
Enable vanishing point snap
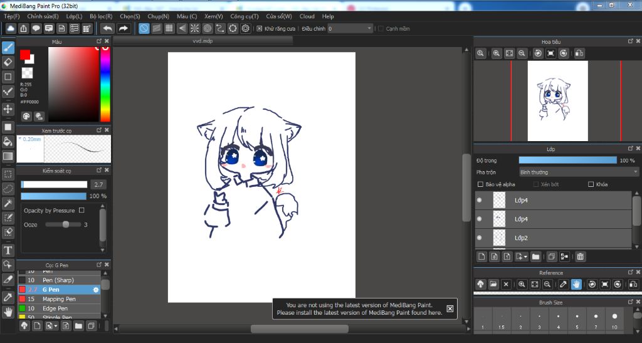pos(182,28)
